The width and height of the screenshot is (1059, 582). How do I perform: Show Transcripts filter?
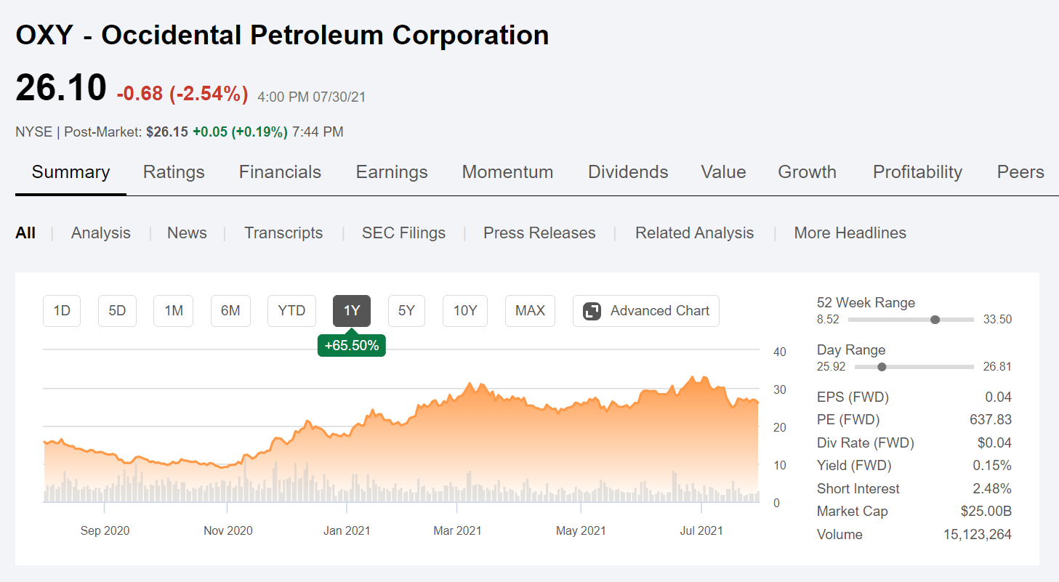(x=283, y=233)
